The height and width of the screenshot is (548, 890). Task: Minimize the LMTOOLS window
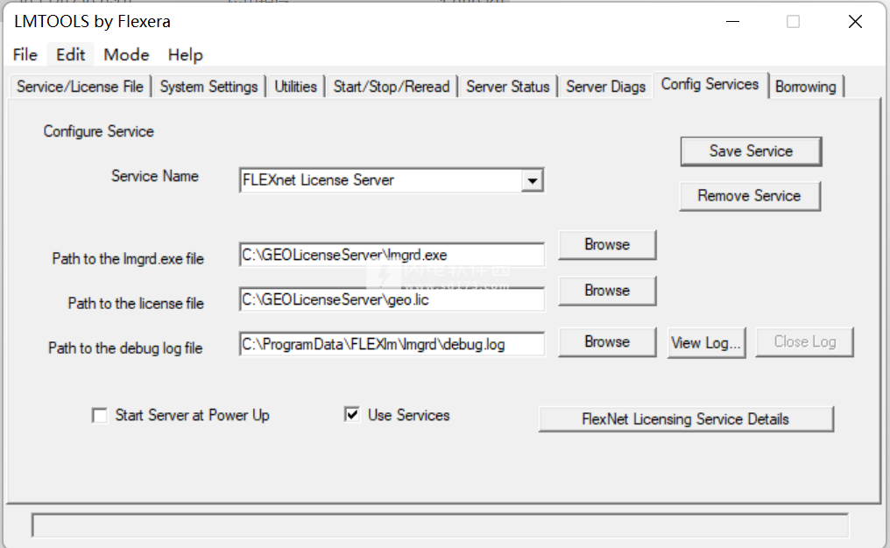pos(733,22)
